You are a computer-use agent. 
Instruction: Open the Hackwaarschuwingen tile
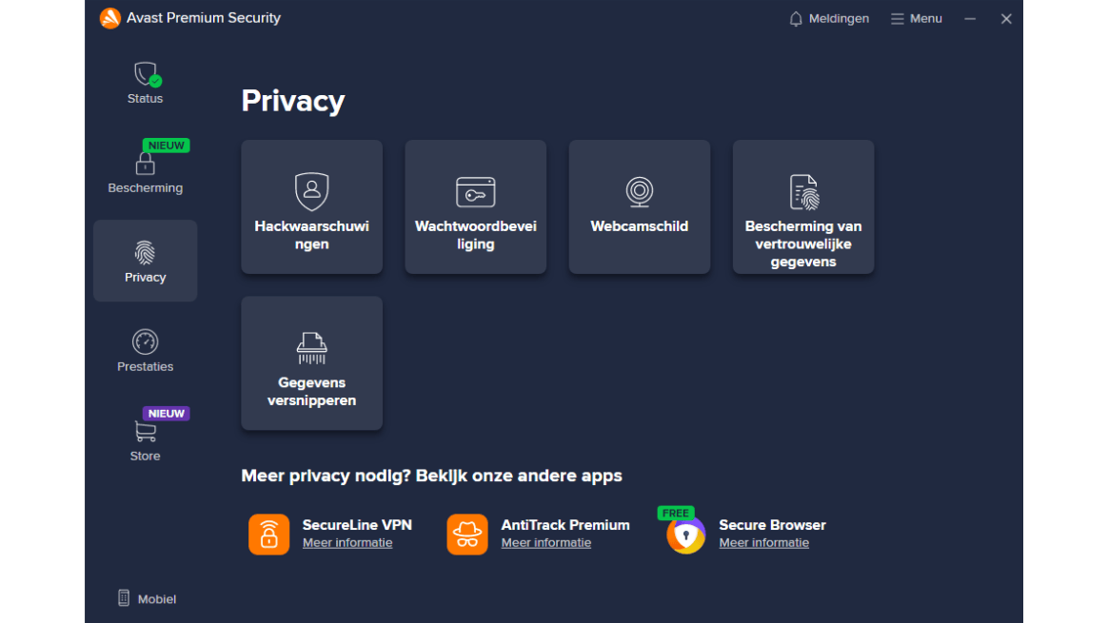[x=311, y=206]
